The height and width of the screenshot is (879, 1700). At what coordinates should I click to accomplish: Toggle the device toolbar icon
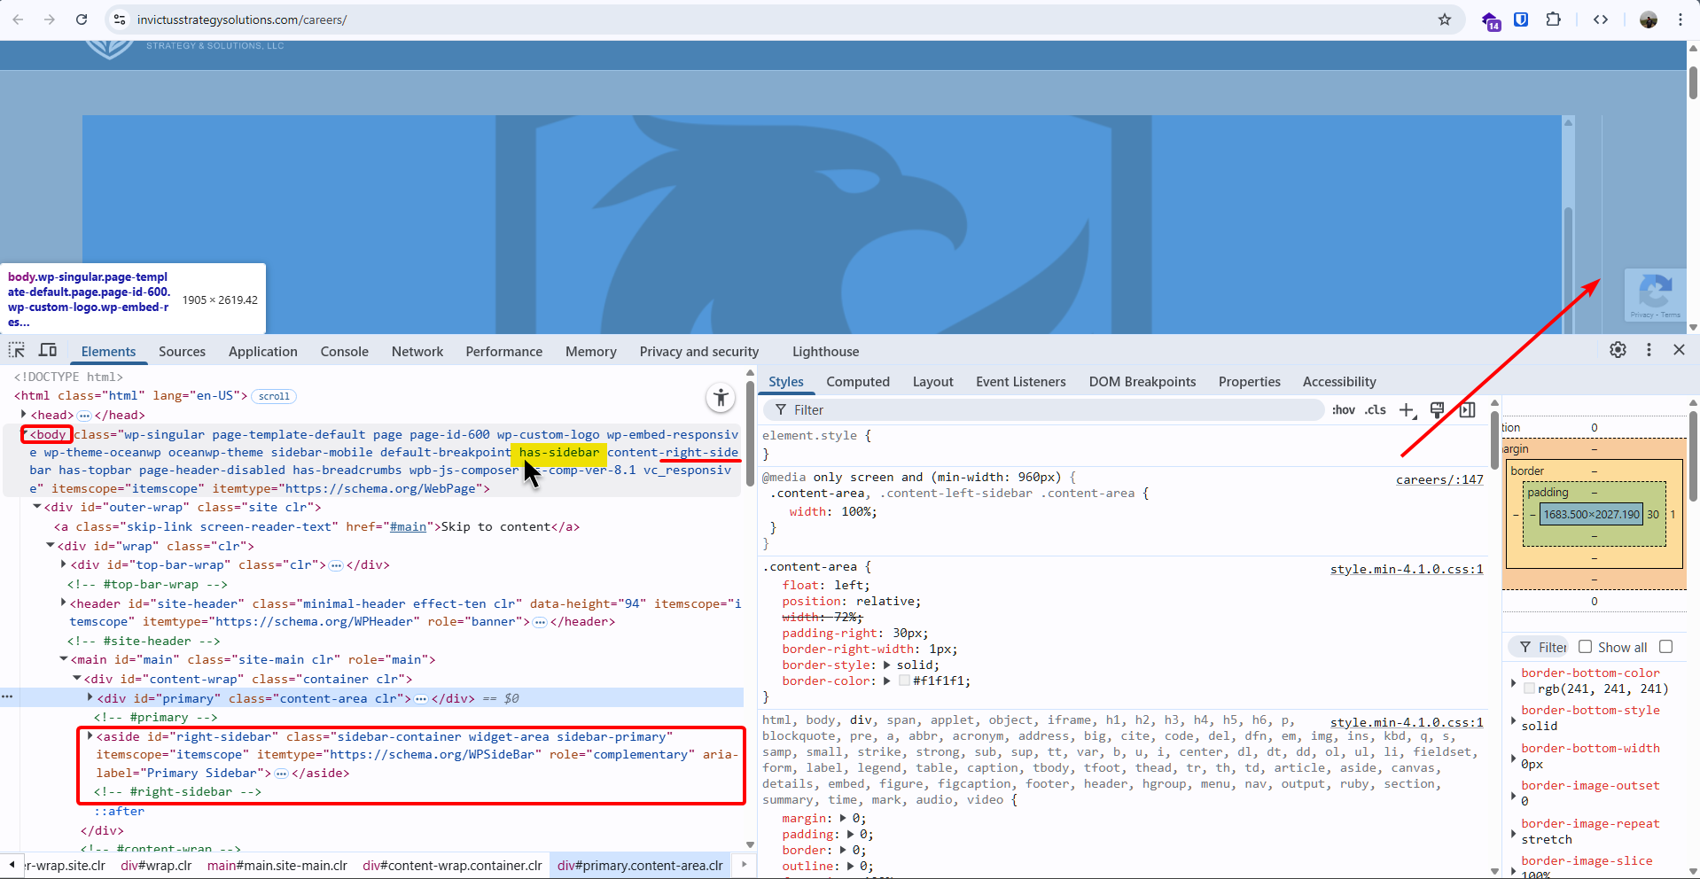tap(48, 350)
